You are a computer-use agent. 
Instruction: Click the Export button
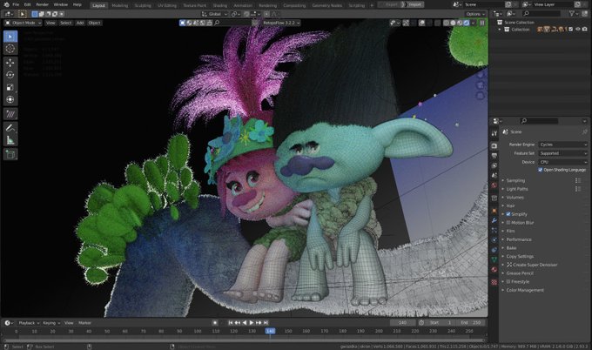[x=391, y=4]
